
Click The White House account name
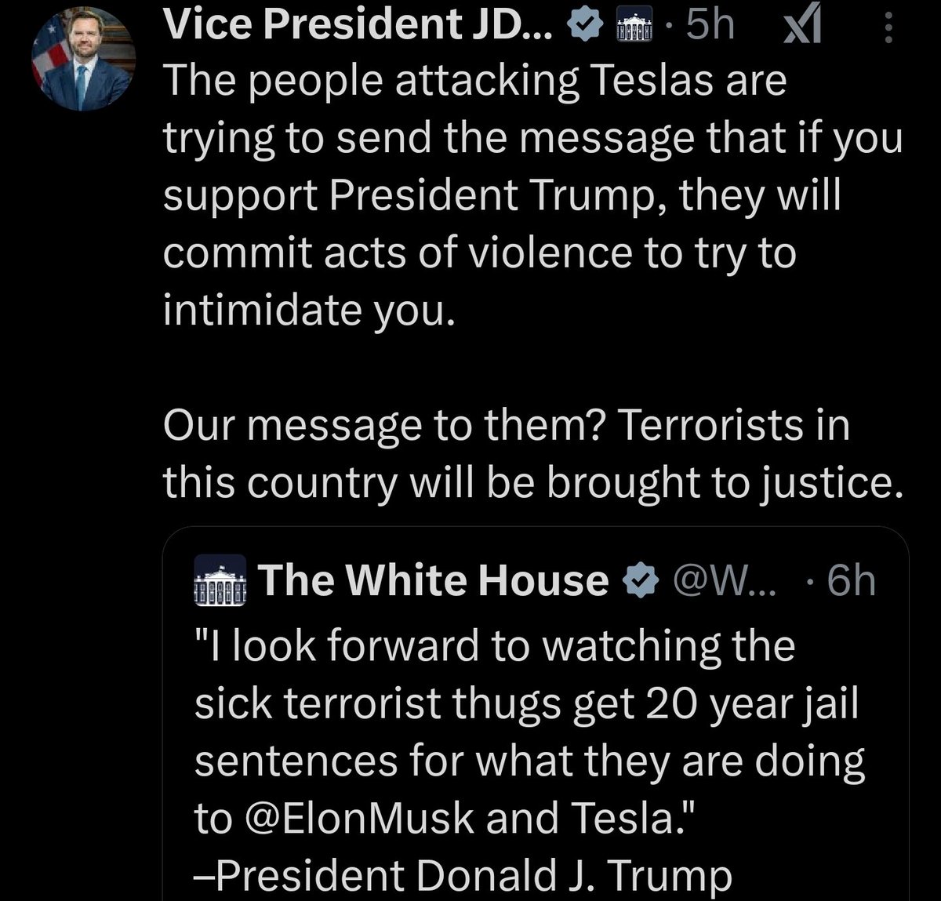(433, 580)
